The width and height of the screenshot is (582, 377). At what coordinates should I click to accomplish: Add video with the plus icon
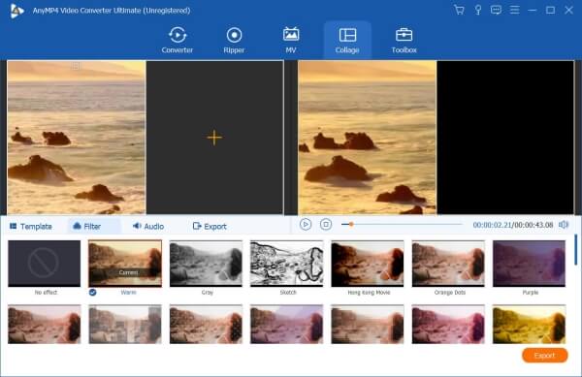(214, 138)
